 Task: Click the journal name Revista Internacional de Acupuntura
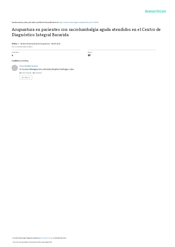(x=35, y=44)
